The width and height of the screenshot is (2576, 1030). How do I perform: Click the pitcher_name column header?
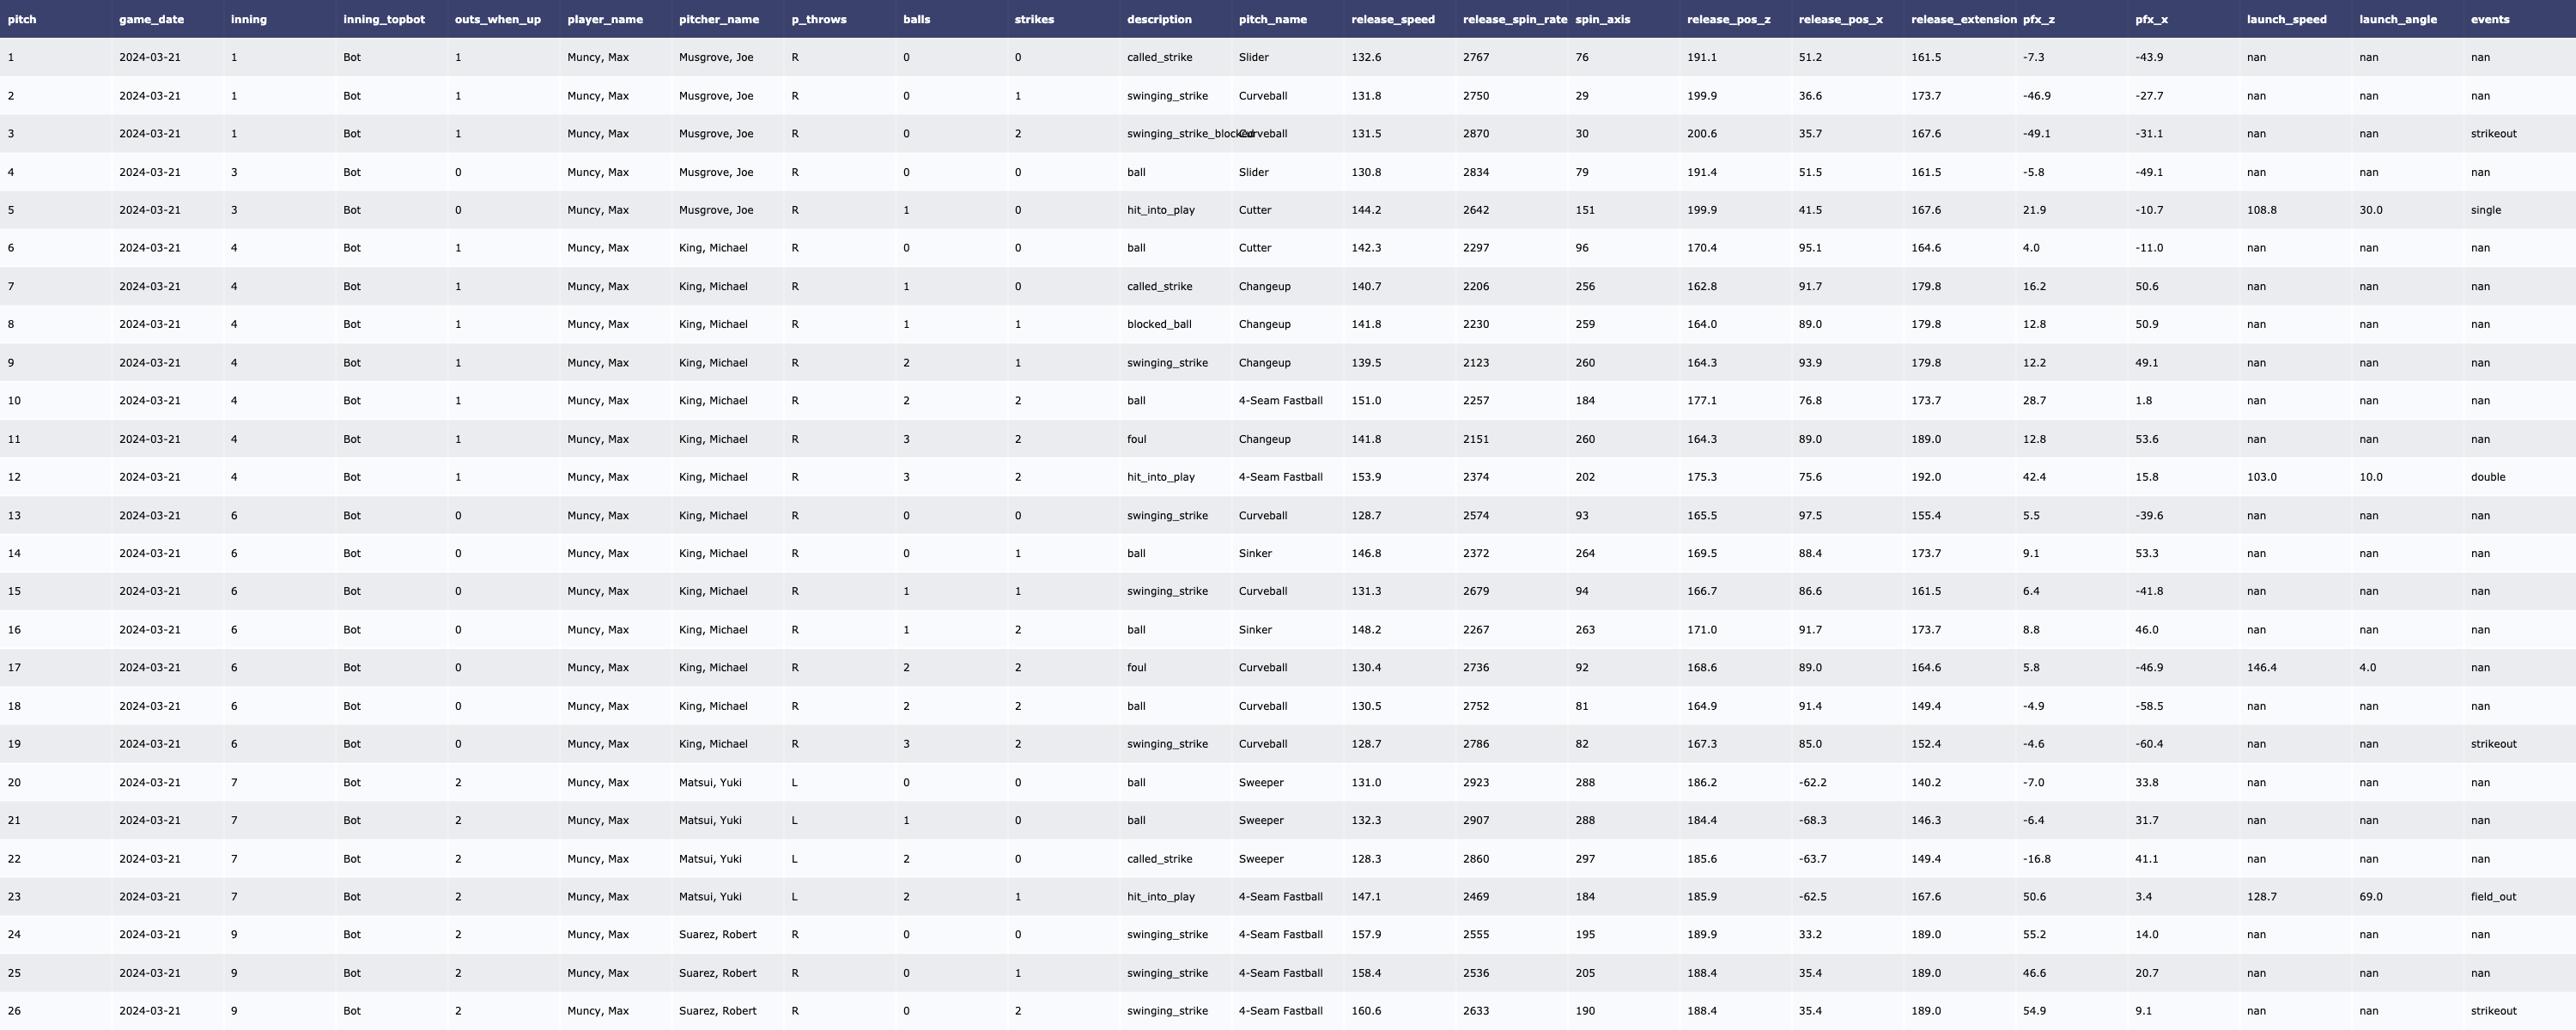point(718,19)
